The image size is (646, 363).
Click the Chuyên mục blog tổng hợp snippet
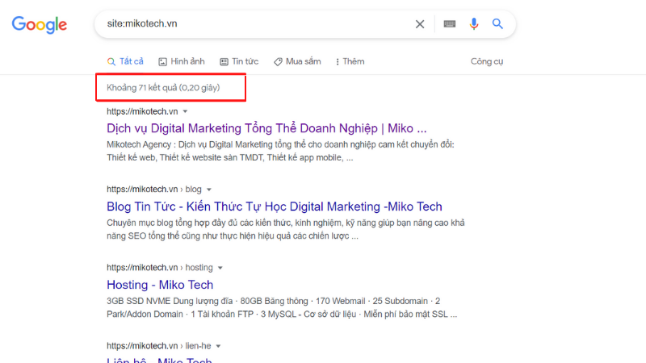(x=286, y=229)
